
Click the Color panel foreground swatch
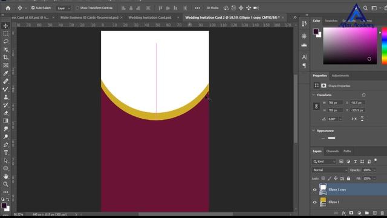click(x=316, y=31)
